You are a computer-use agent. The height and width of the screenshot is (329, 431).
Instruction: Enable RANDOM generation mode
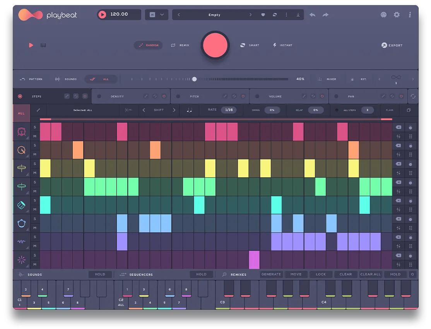click(x=148, y=45)
